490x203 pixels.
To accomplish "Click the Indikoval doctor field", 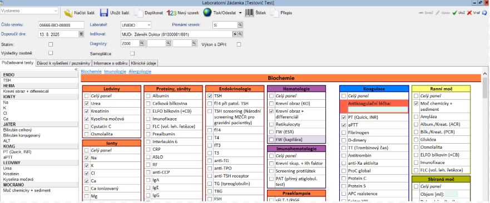I will pos(176,34).
